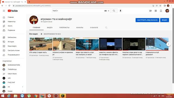
Task: Open the Yandex browser taskbar icon
Action: (49, 96)
